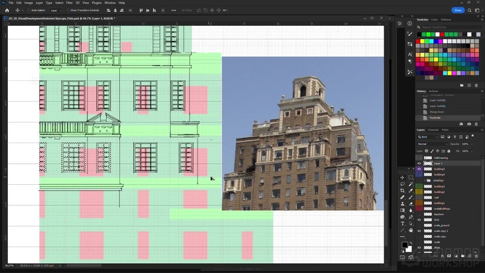Select the Rectangular Marquee tool

tap(411, 178)
